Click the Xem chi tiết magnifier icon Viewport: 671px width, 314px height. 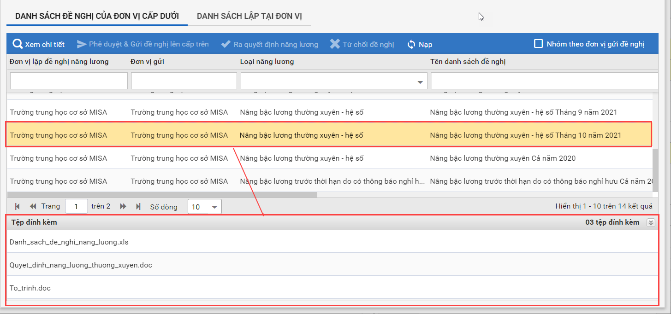[x=18, y=44]
